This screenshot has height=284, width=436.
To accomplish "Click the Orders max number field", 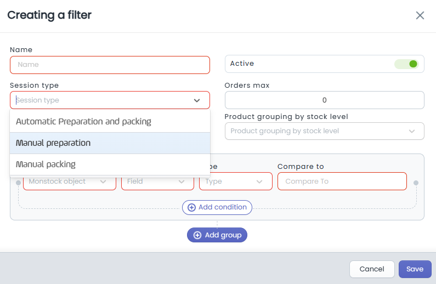I will [x=324, y=100].
